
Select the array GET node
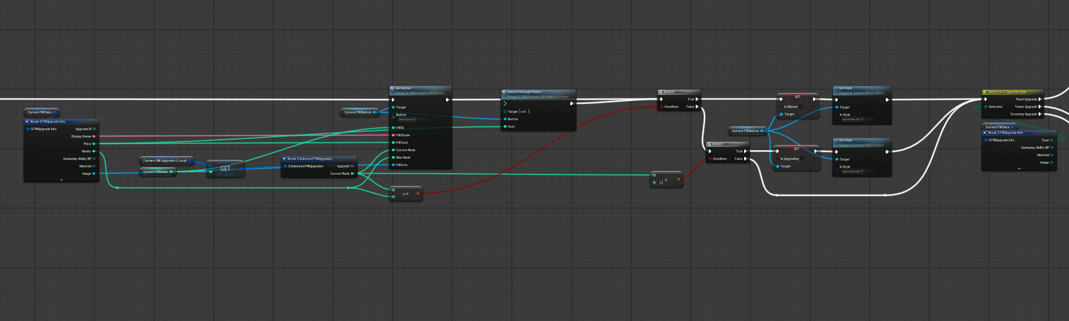(x=225, y=169)
